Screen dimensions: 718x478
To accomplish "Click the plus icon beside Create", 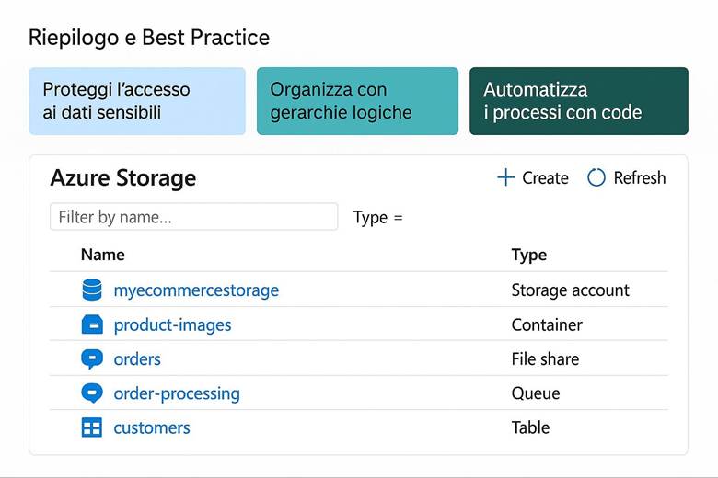I will click(x=505, y=177).
